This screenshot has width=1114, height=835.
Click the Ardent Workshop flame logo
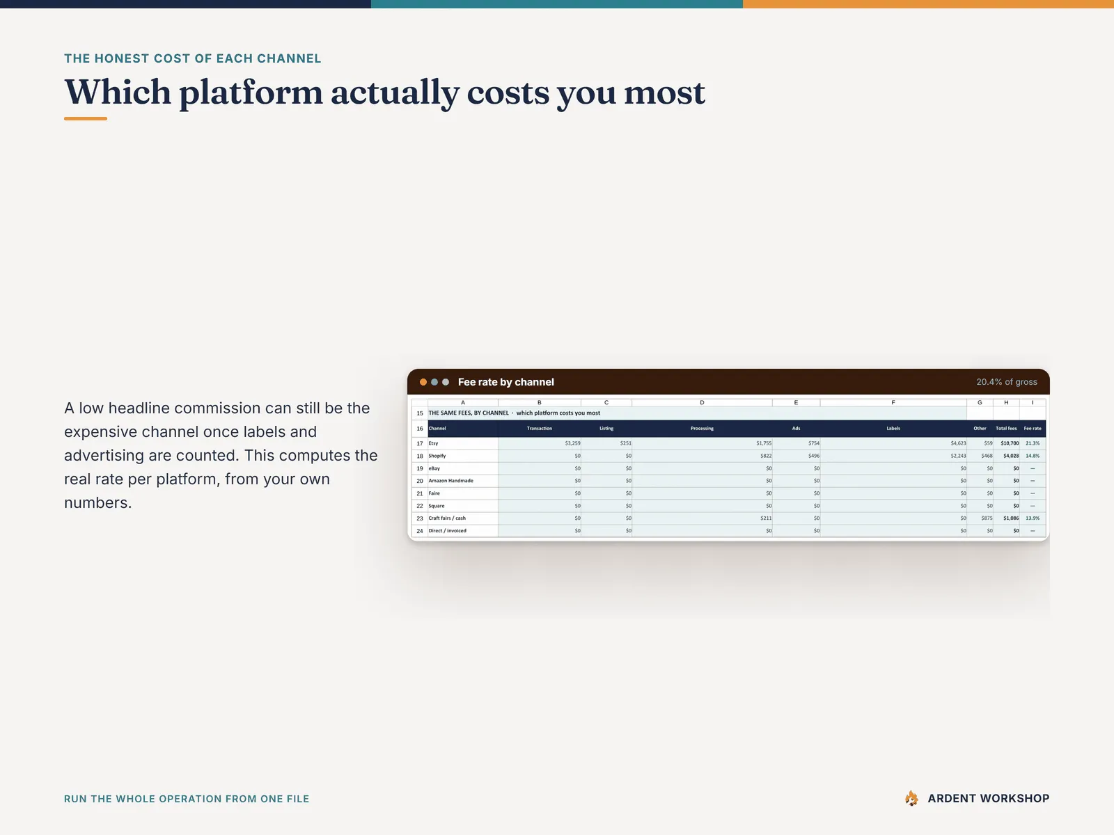pyautogui.click(x=911, y=798)
